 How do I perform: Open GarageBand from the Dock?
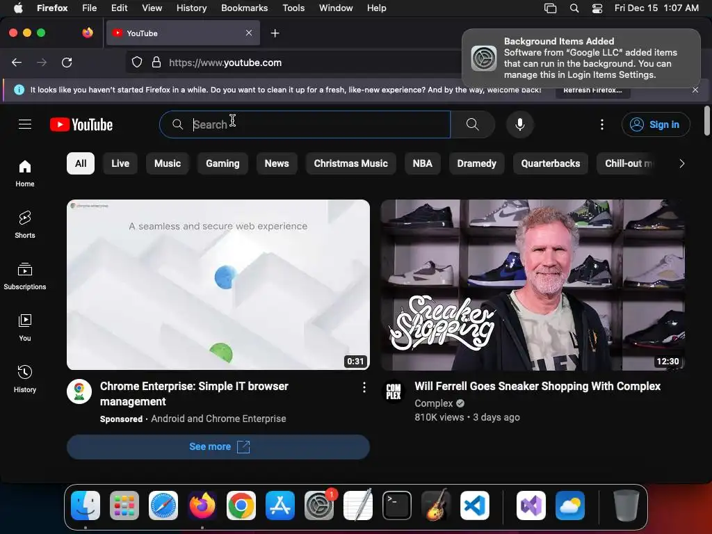(x=436, y=505)
